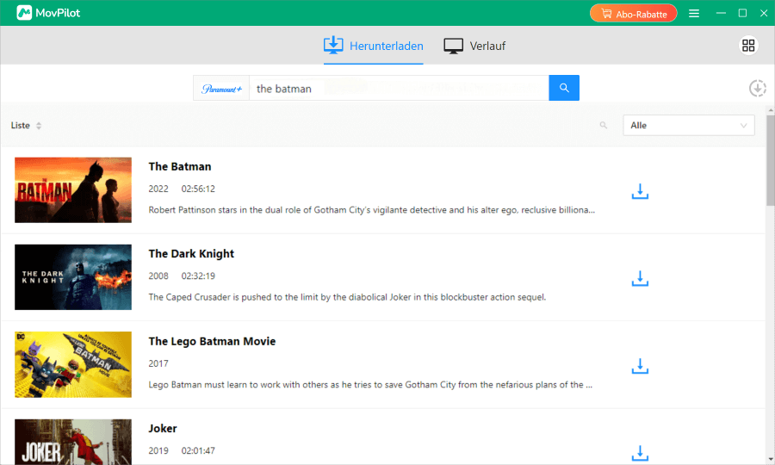775x465 pixels.
Task: Click into the search field with 'the batman'
Action: 399,89
